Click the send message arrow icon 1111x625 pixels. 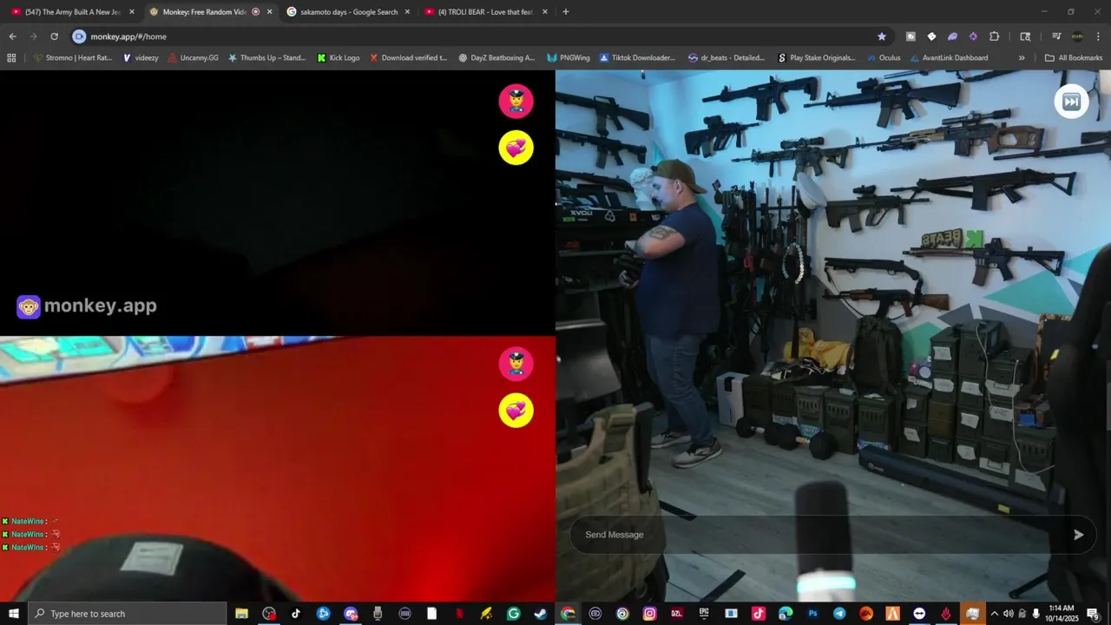pos(1078,535)
